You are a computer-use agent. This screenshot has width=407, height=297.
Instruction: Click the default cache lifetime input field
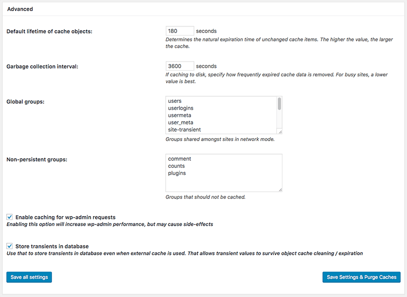(x=180, y=31)
